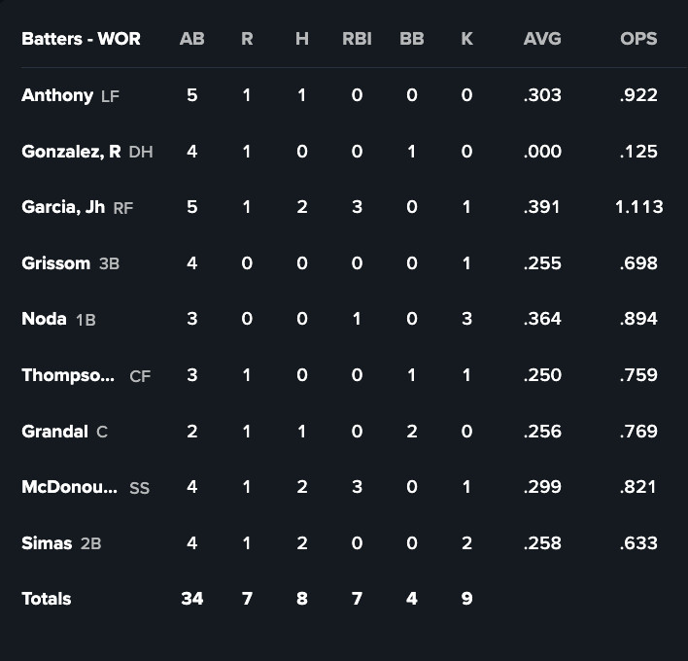Click Noda in the batters list

click(44, 319)
